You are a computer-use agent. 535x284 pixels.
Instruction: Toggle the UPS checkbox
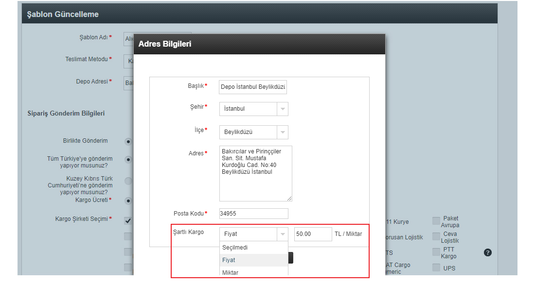[436, 268]
